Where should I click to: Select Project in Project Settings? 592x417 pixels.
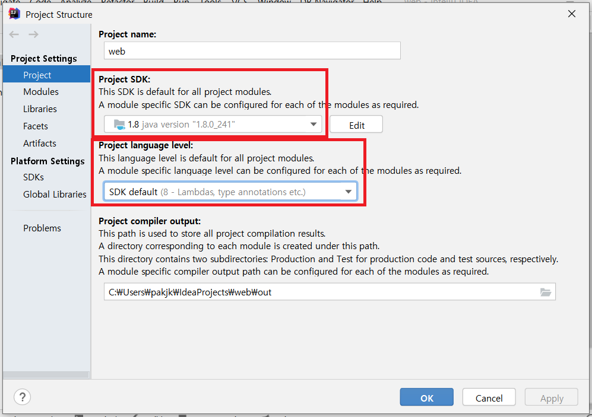[x=47, y=75]
